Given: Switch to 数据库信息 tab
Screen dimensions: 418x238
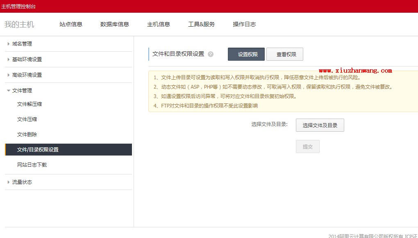Looking at the screenshot, I should click(115, 24).
